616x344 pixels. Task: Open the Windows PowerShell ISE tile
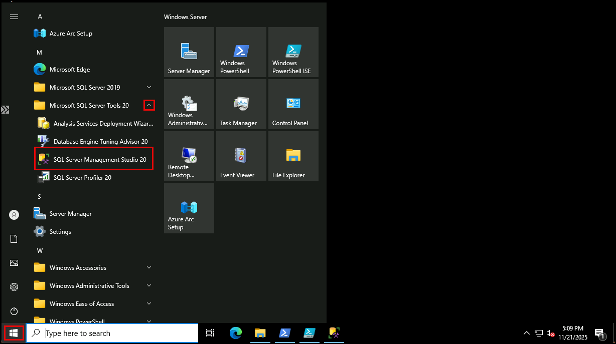[293, 52]
